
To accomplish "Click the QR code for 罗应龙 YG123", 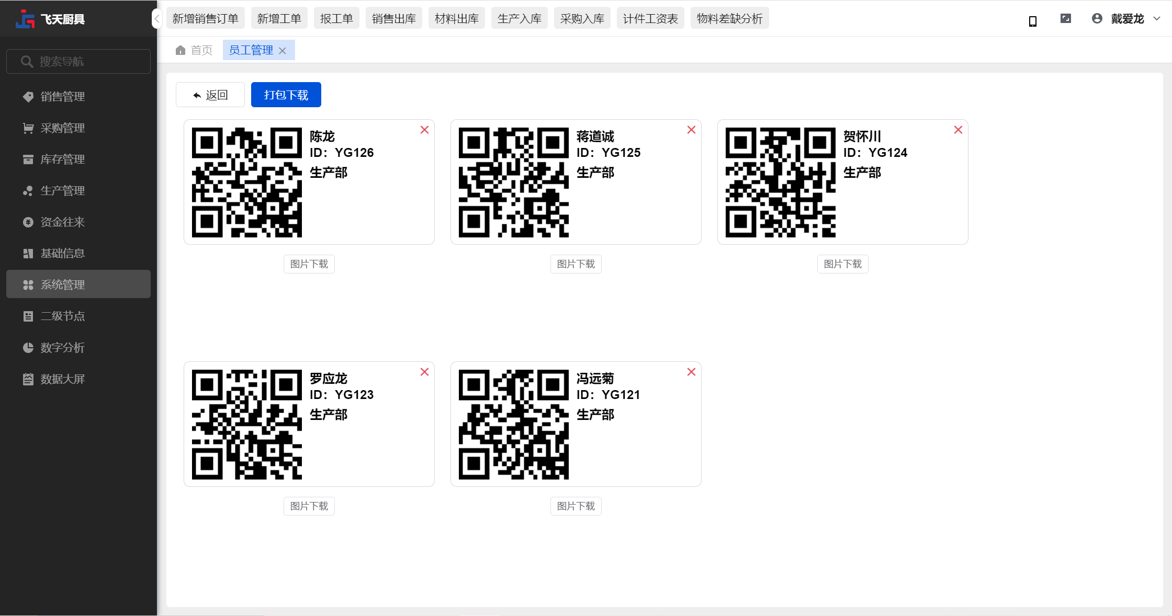I will tap(247, 425).
